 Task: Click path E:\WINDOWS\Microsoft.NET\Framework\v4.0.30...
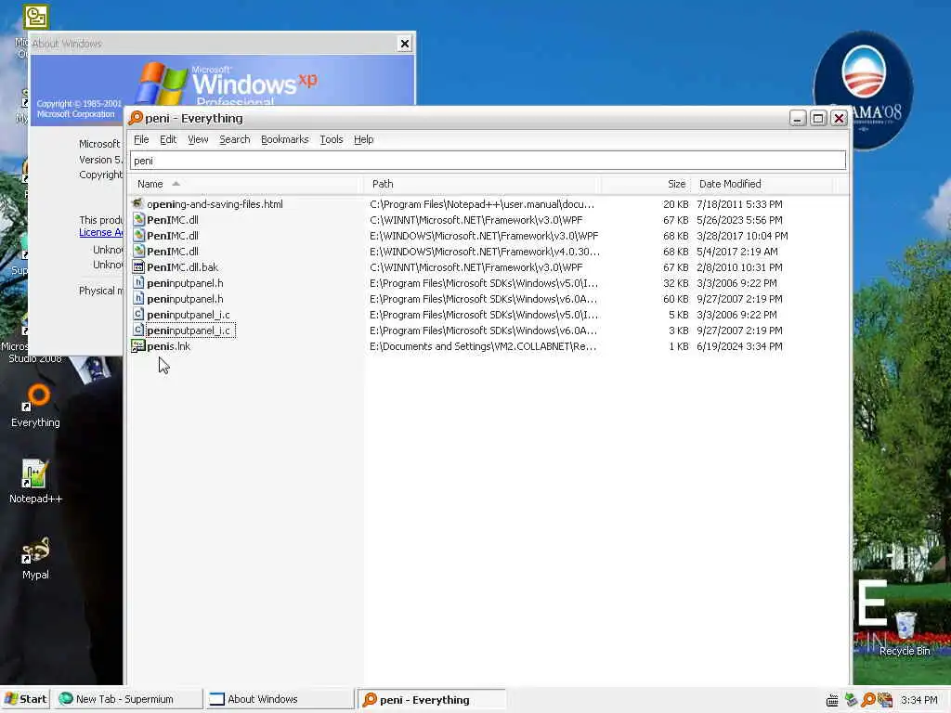click(x=485, y=251)
